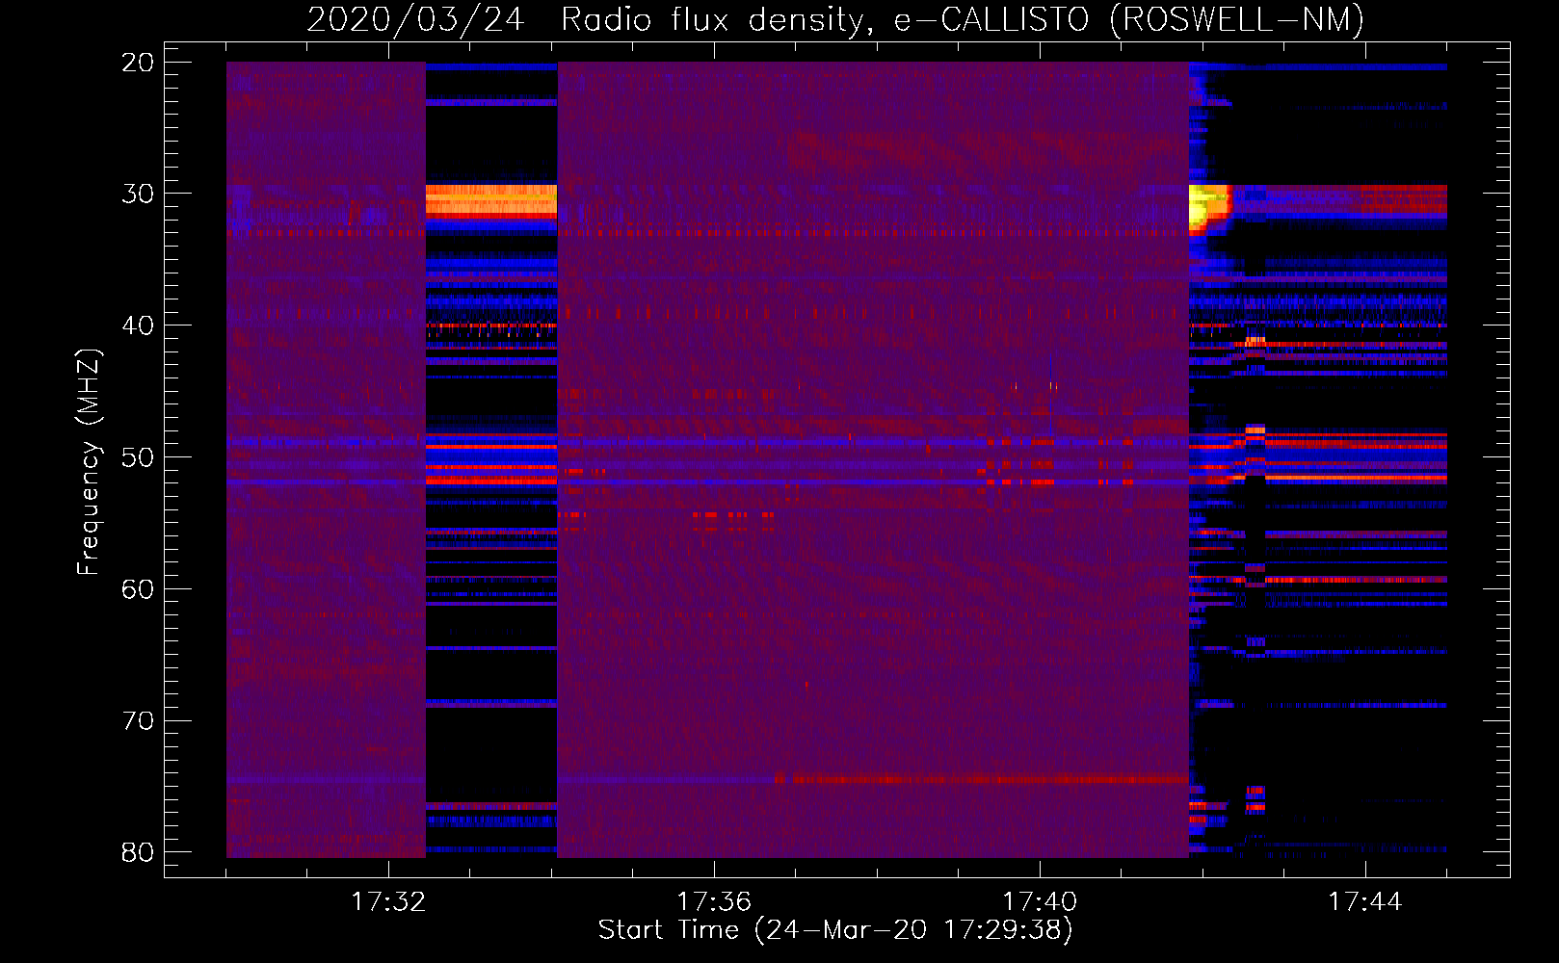Click the 17:32 time tick label

point(388,902)
